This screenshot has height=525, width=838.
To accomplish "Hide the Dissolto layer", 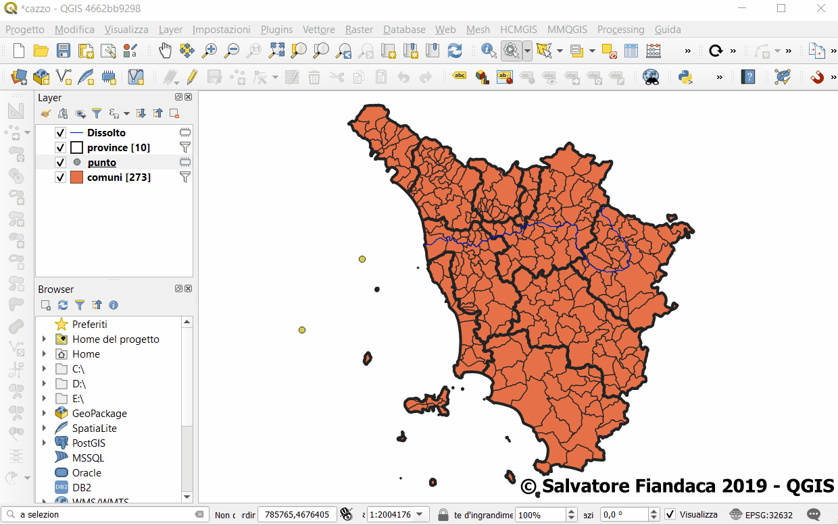I will (60, 133).
